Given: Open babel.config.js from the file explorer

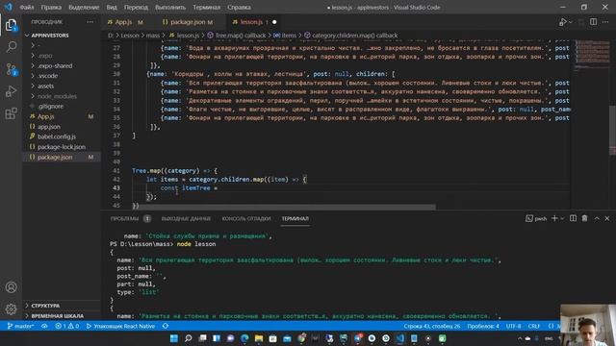Looking at the screenshot, I should pyautogui.click(x=57, y=136).
